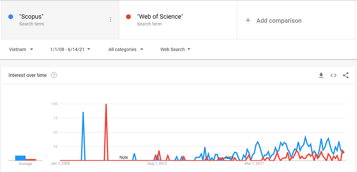Screen dimensions: 357x172
Task: Click the Aug 1, 2012 axis label
Action: tap(157, 164)
